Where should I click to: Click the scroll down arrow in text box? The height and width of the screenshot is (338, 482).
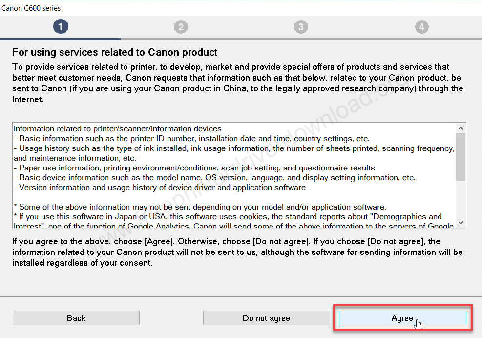(x=461, y=223)
